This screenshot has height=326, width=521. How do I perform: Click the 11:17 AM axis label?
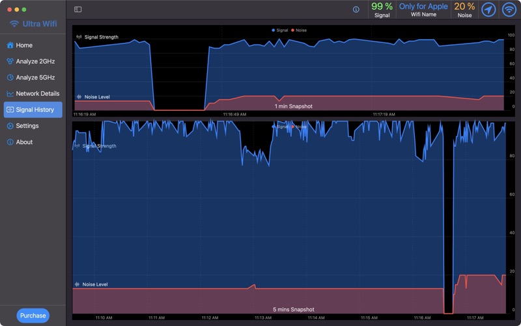pos(475,318)
